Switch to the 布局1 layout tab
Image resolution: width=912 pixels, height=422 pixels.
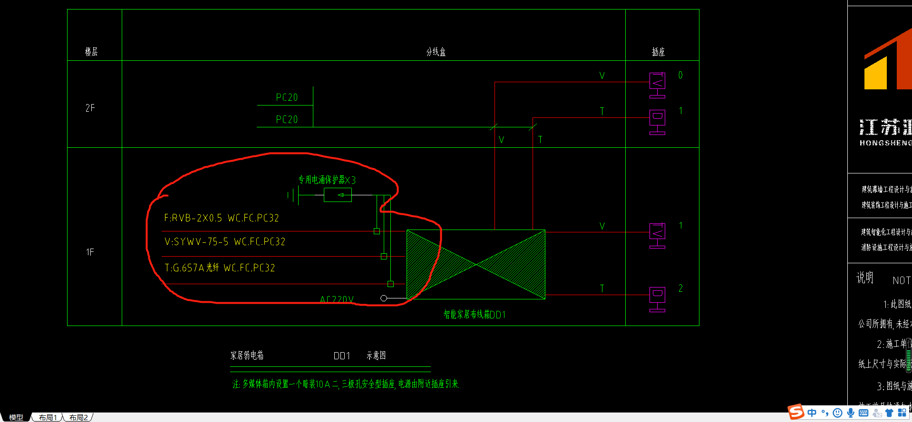pyautogui.click(x=48, y=417)
